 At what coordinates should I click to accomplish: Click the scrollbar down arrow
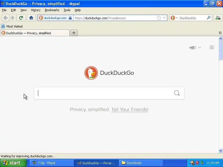(220, 151)
